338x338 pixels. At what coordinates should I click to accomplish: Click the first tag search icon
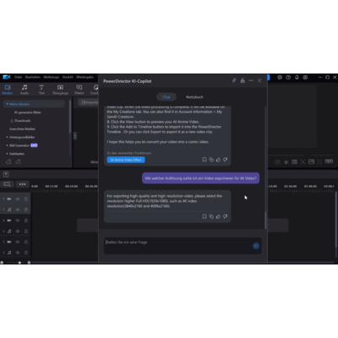coord(8,161)
